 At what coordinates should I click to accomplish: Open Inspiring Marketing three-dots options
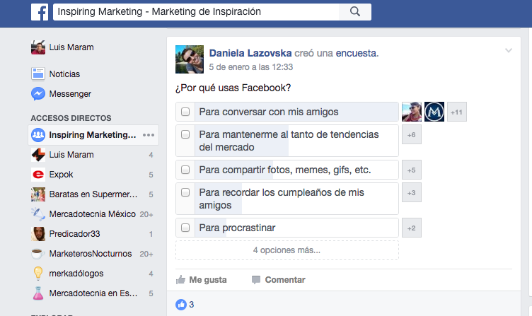pos(149,135)
